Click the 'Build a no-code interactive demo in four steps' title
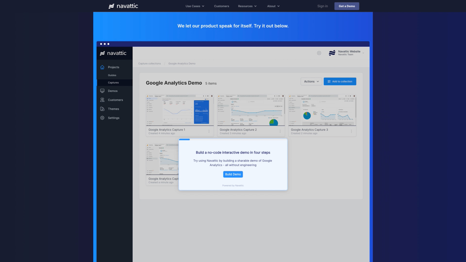This screenshot has width=466, height=262. (233, 153)
